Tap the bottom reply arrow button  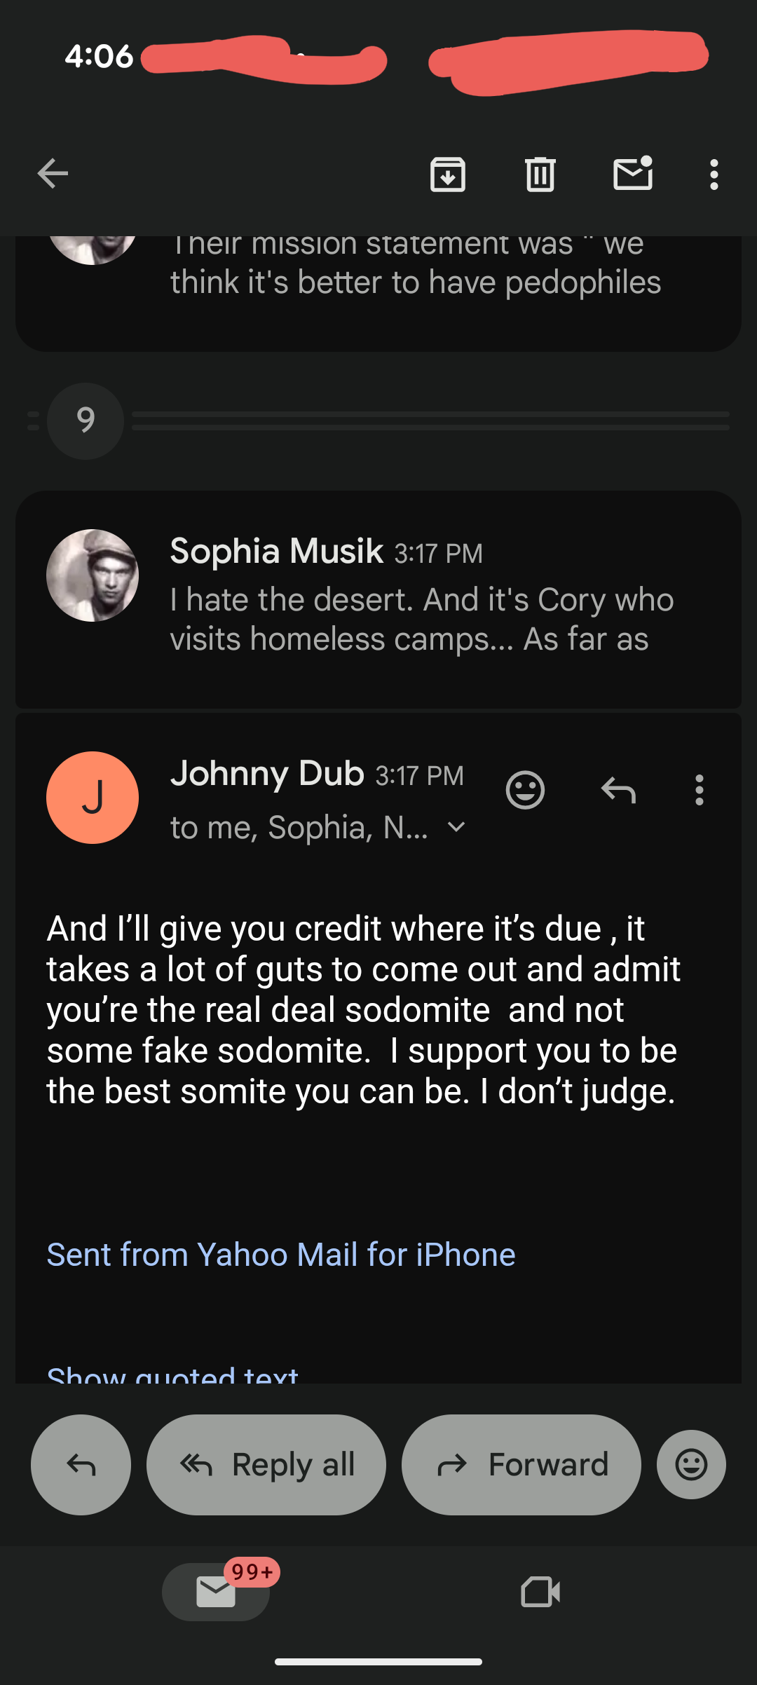point(81,1465)
